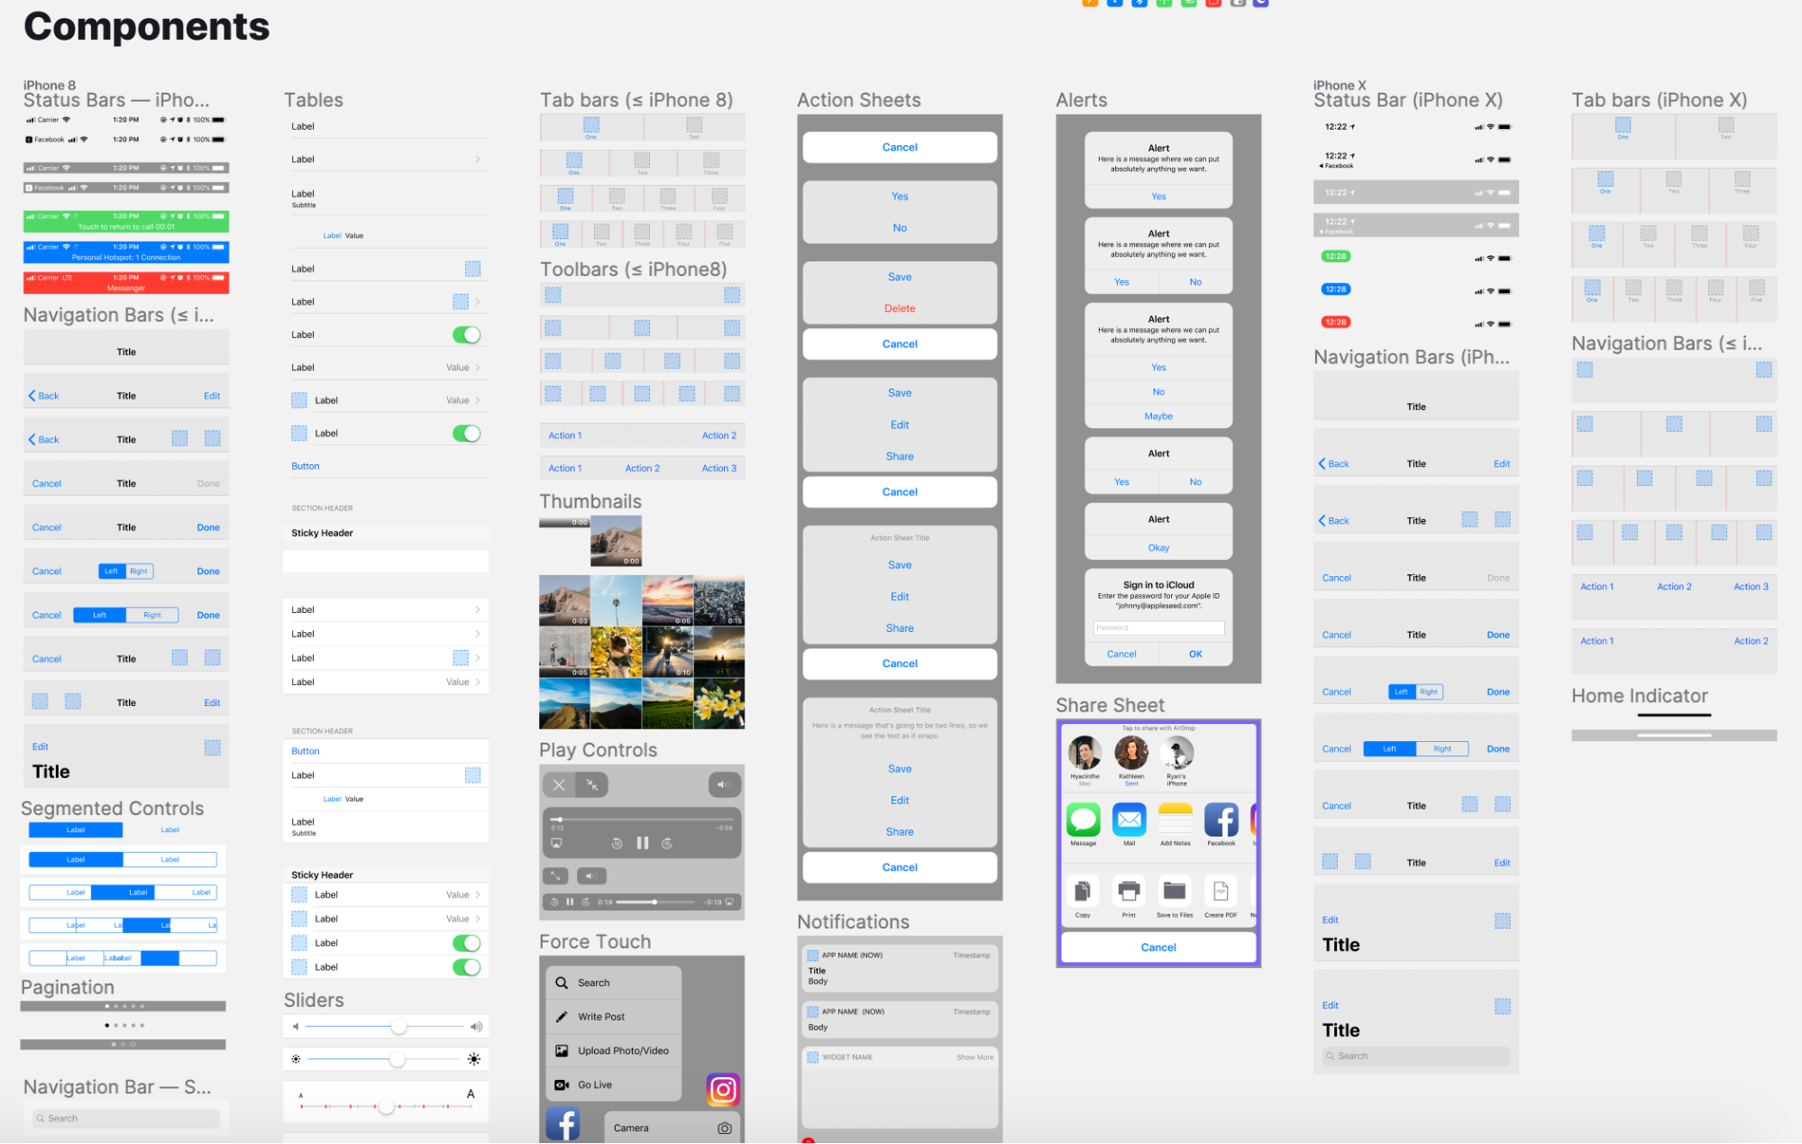Click the Save to Files folder icon

[x=1174, y=891]
